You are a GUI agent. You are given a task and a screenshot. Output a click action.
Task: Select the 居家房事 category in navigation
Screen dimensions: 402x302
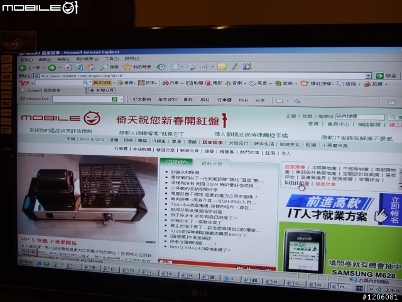pos(212,142)
